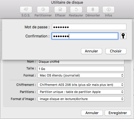Open the Infos information icon
This screenshot has width=134, height=119.
coord(109,10)
